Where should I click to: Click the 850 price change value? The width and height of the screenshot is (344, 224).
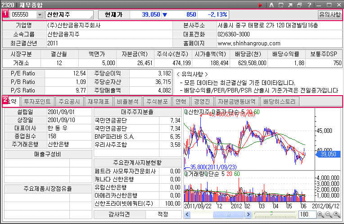191,15
